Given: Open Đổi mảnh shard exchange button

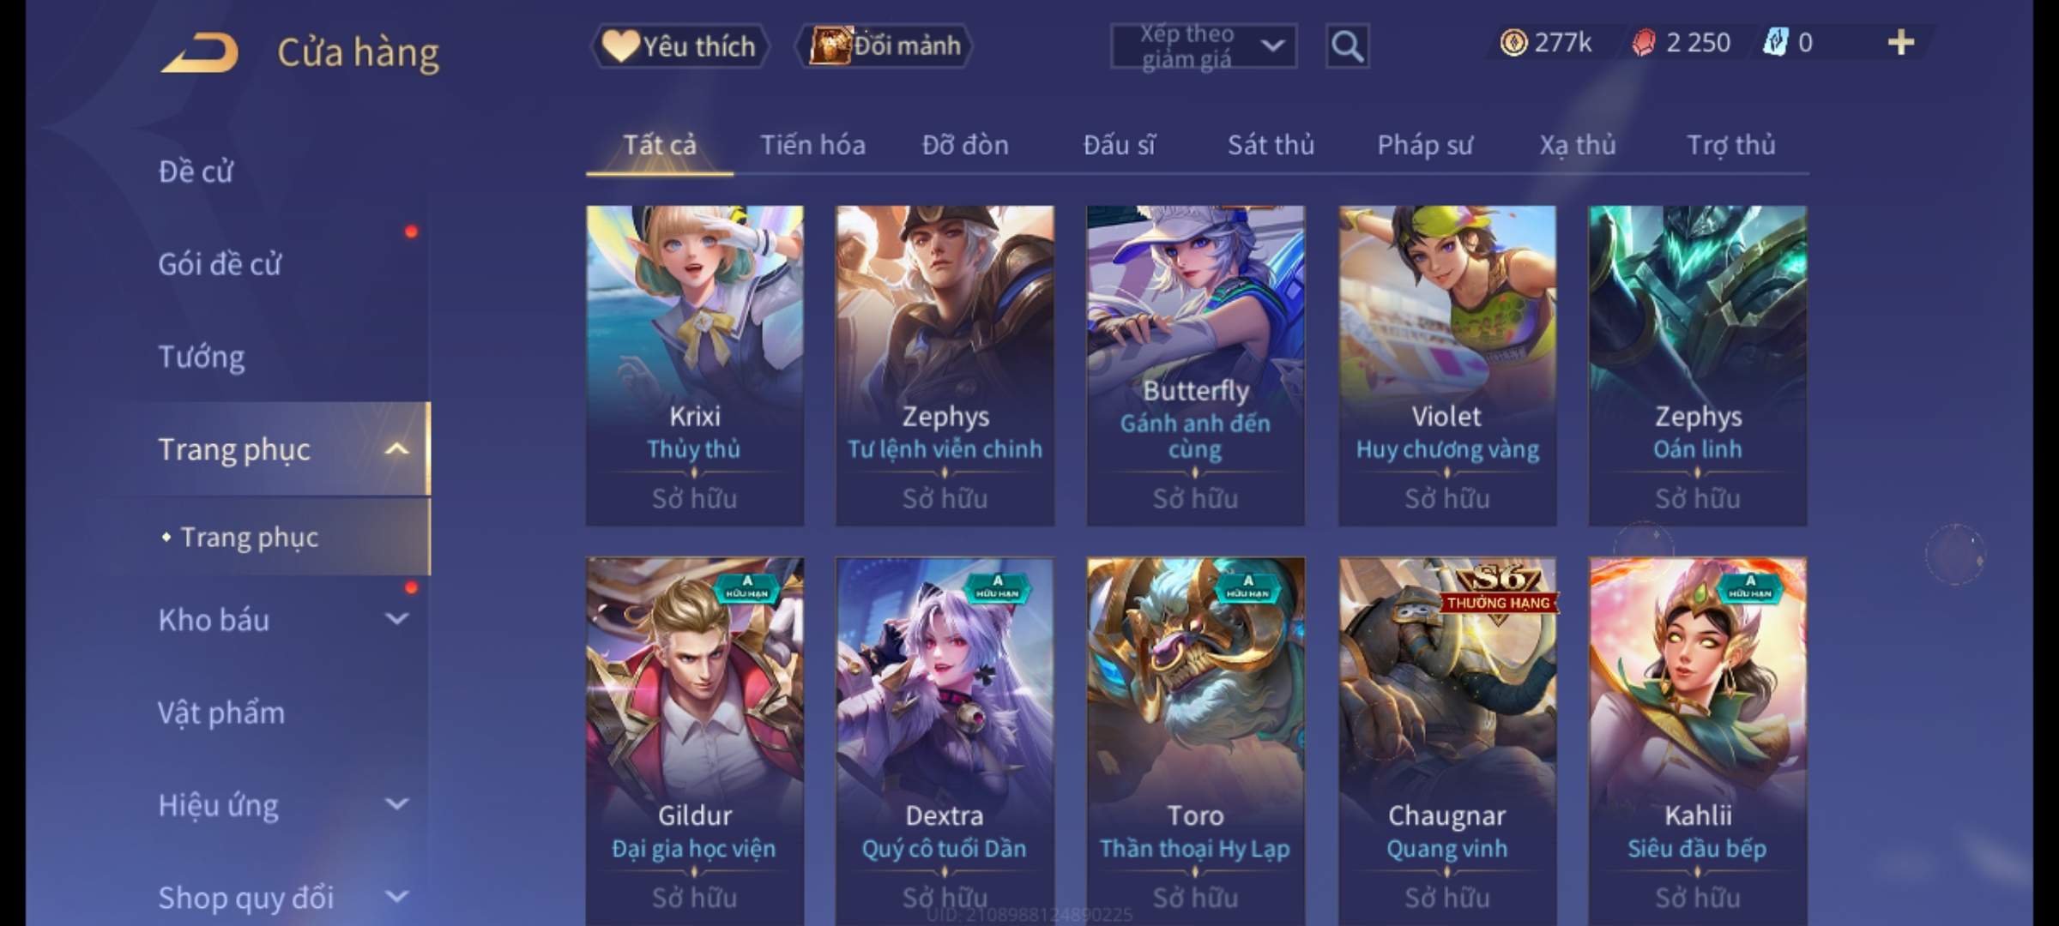Looking at the screenshot, I should click(885, 46).
